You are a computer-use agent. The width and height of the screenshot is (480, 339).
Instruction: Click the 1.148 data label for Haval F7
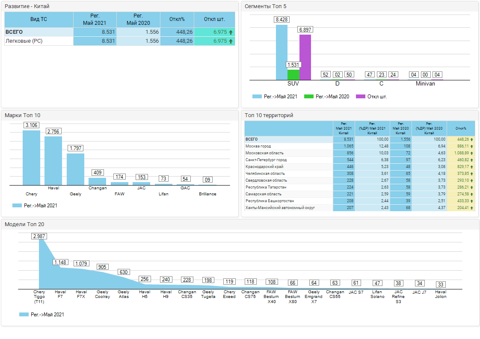coord(60,262)
